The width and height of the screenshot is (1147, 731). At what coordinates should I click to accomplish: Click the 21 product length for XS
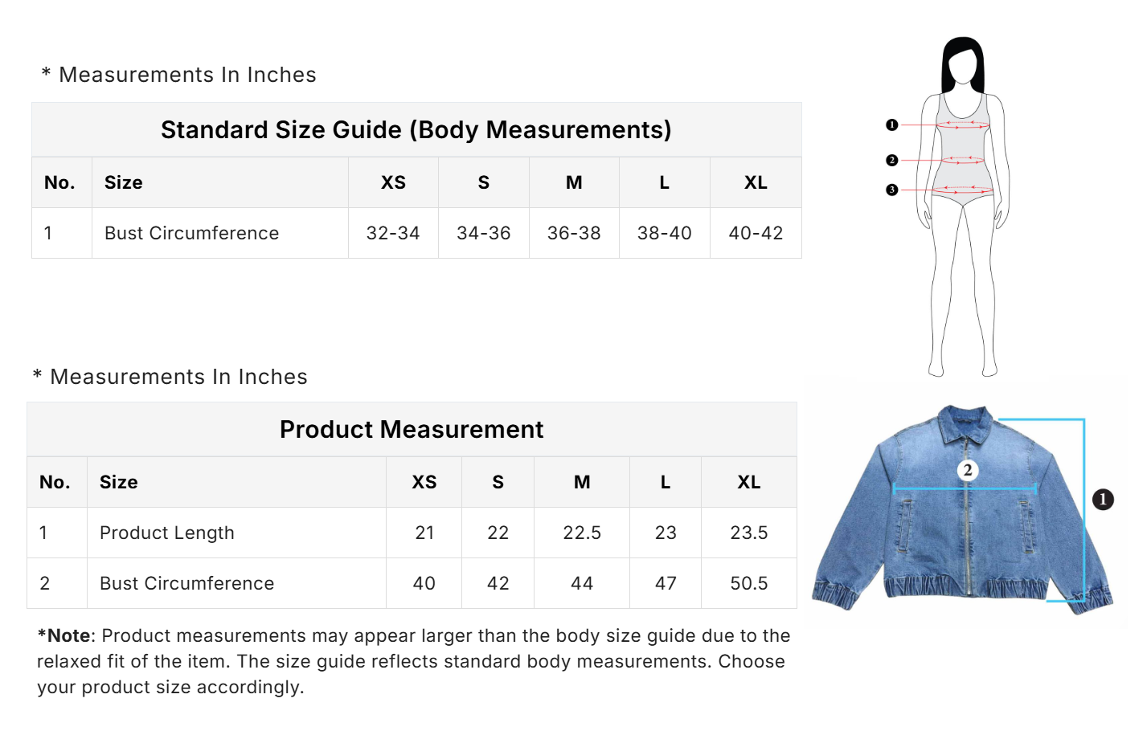(x=424, y=533)
